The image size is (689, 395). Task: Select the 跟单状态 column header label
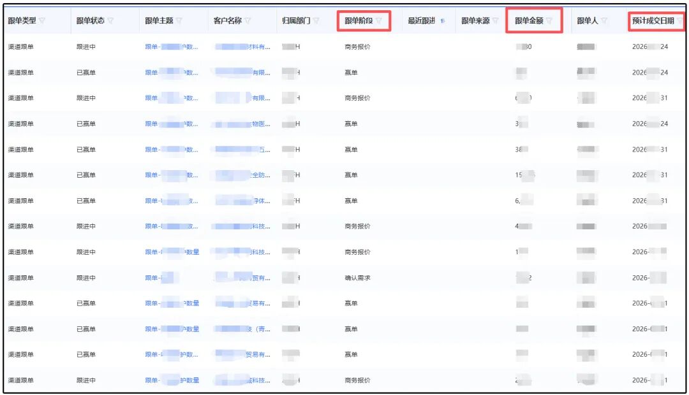click(x=91, y=20)
